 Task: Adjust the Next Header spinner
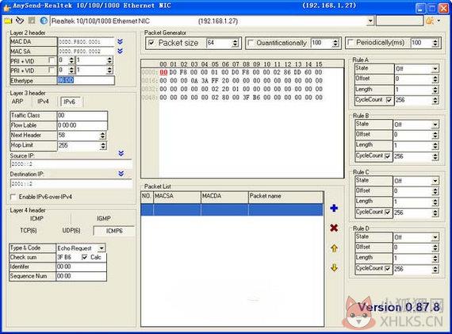[x=102, y=136]
